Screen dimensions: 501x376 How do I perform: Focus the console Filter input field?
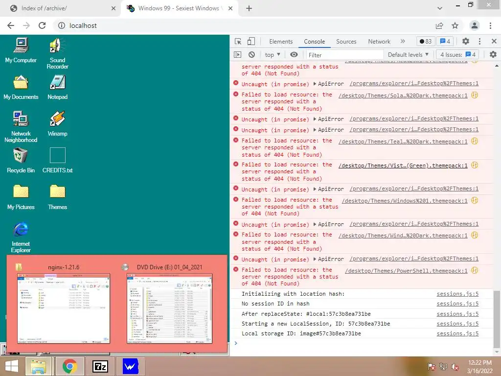[x=345, y=55]
